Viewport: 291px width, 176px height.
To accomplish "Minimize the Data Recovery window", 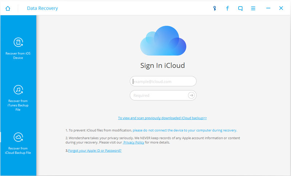I will tap(268, 8).
